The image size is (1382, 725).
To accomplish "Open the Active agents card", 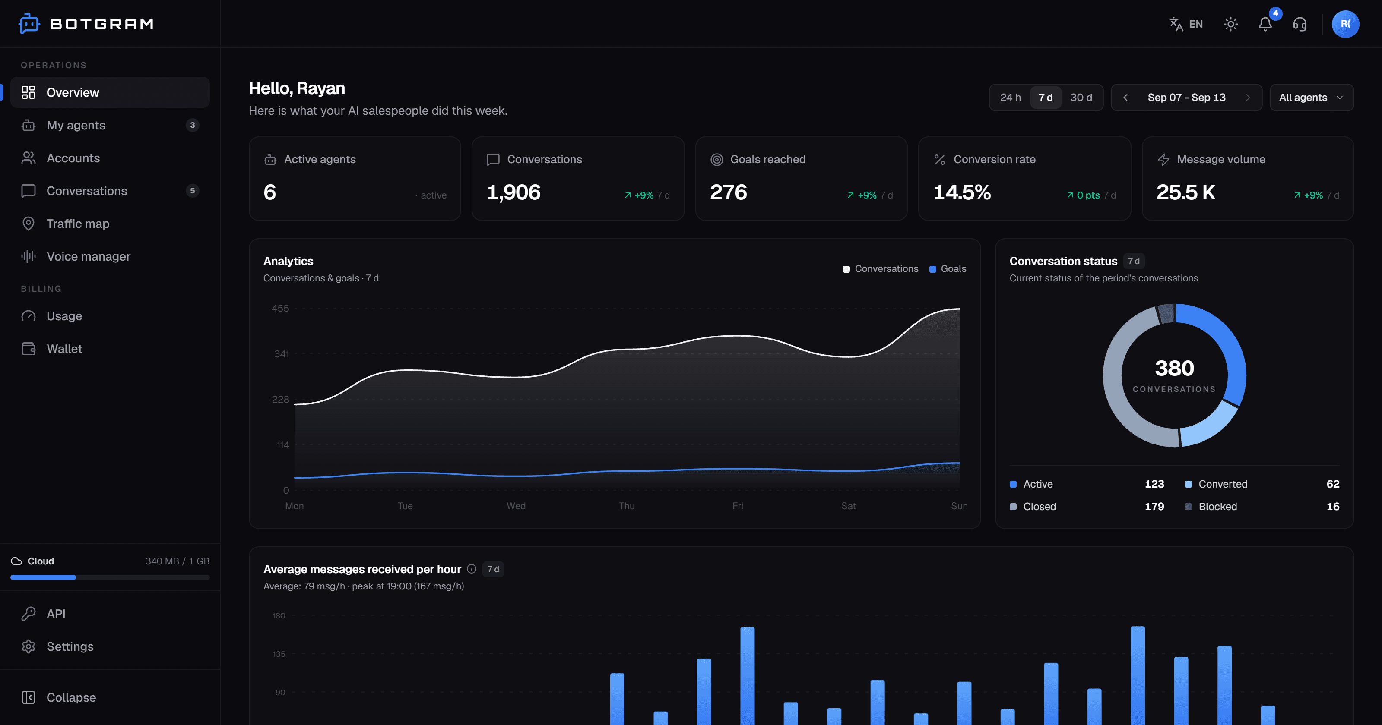I will point(355,178).
